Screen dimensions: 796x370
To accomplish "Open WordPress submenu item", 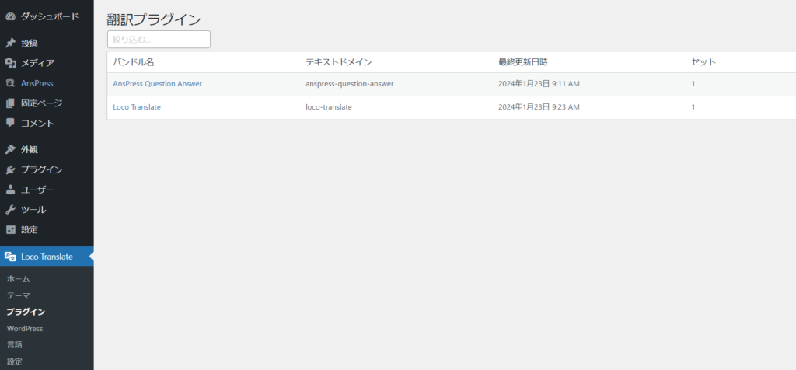I will (24, 328).
